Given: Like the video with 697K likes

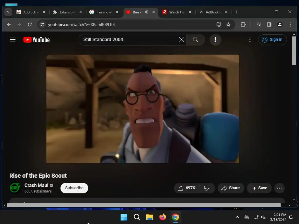Looking at the screenshot, I should 187,188.
